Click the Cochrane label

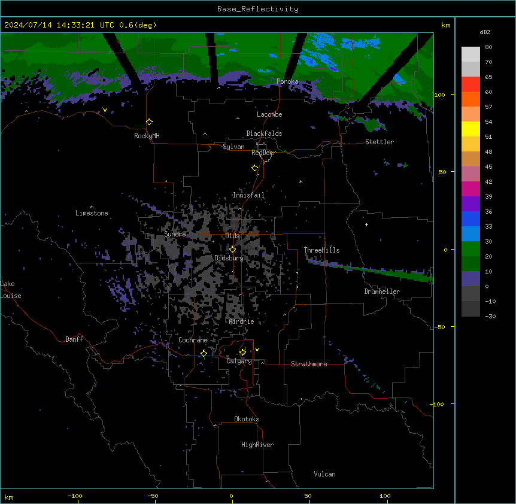(193, 340)
